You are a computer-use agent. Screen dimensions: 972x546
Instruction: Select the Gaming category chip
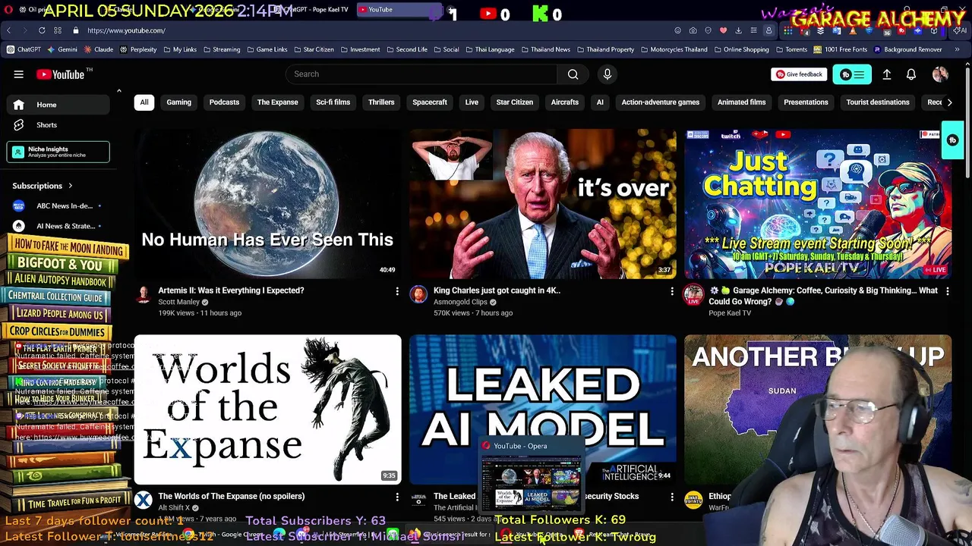(x=179, y=102)
